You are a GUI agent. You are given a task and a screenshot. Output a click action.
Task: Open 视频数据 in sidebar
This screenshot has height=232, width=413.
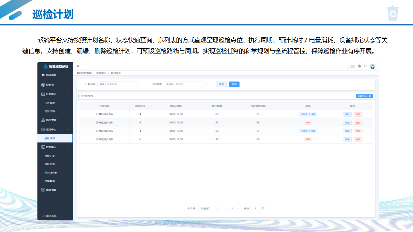pos(50,181)
